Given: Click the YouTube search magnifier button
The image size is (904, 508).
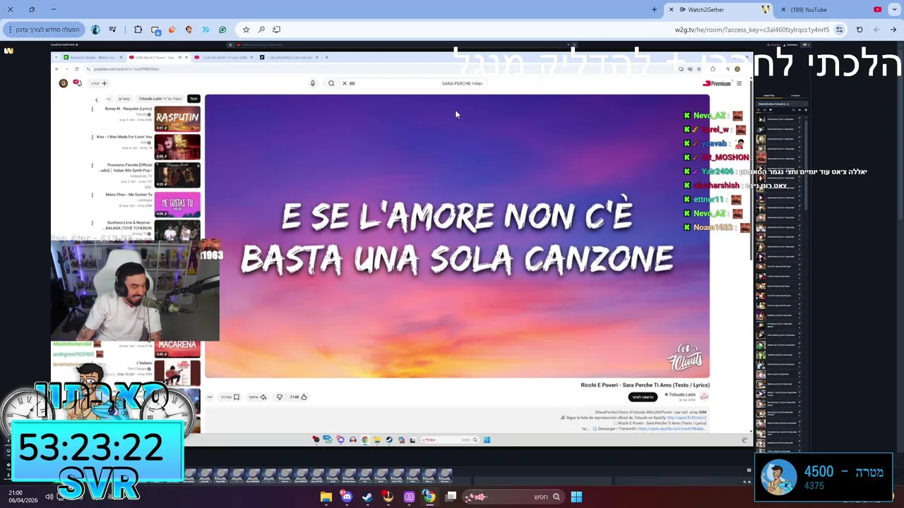Looking at the screenshot, I should pyautogui.click(x=331, y=83).
